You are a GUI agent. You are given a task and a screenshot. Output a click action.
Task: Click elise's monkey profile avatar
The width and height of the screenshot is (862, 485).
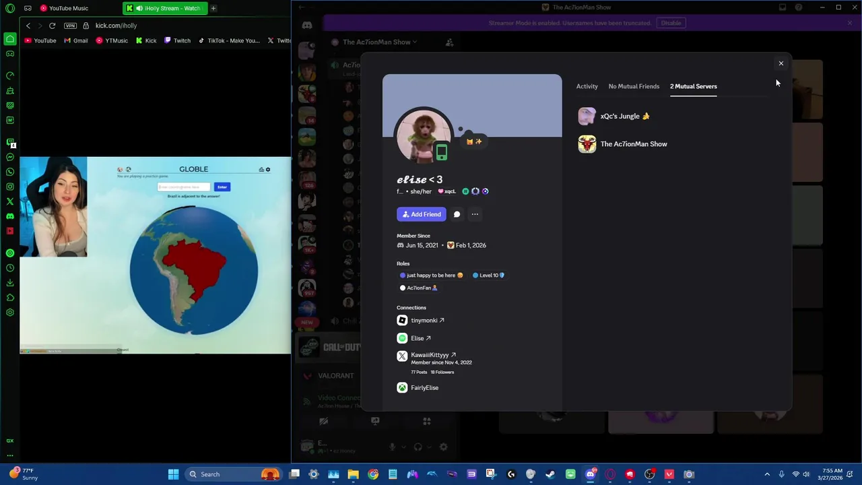424,135
